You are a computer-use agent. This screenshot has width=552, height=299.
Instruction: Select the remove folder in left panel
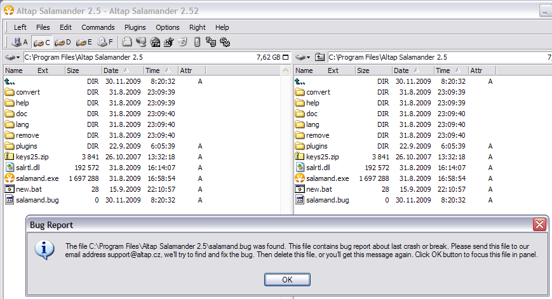point(22,135)
